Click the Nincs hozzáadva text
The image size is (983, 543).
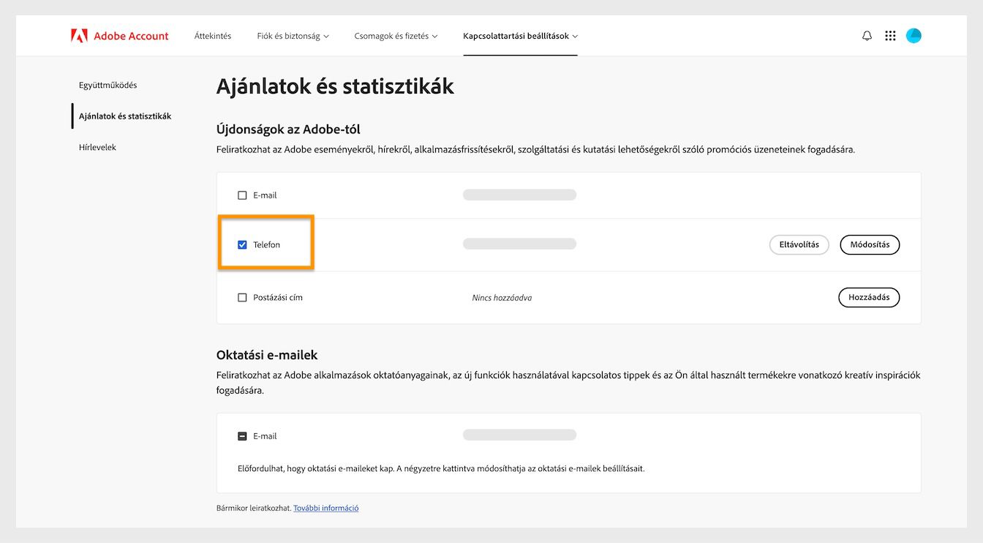502,298
